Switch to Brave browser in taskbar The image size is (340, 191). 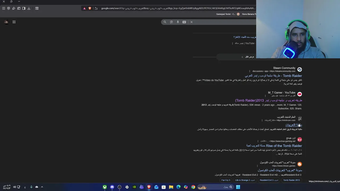(149, 187)
